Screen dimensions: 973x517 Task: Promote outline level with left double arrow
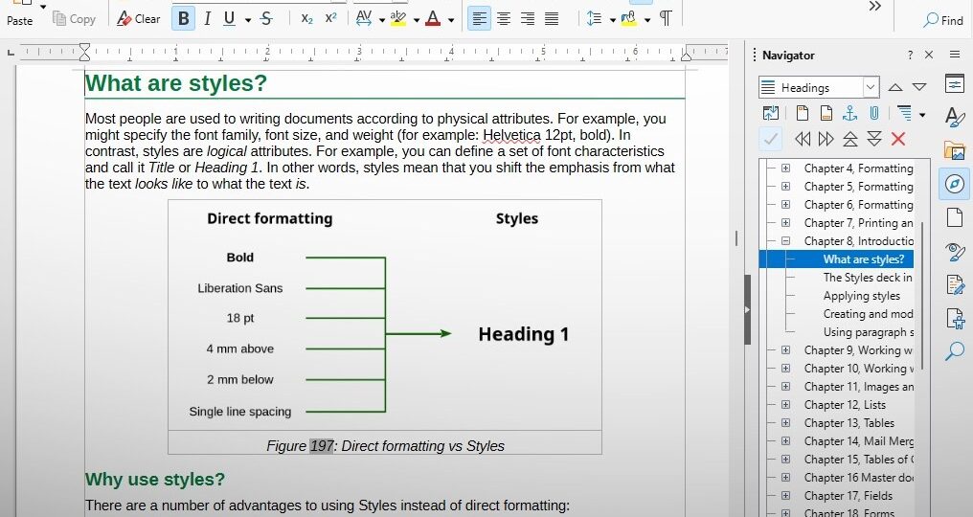[x=803, y=139]
